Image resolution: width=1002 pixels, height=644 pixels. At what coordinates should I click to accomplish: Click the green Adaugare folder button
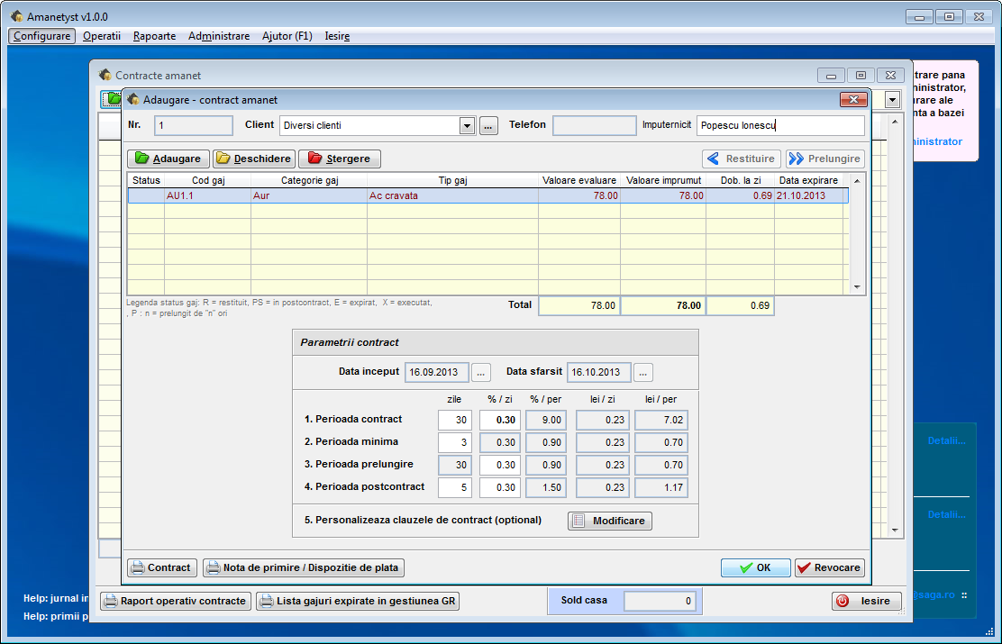coord(169,159)
